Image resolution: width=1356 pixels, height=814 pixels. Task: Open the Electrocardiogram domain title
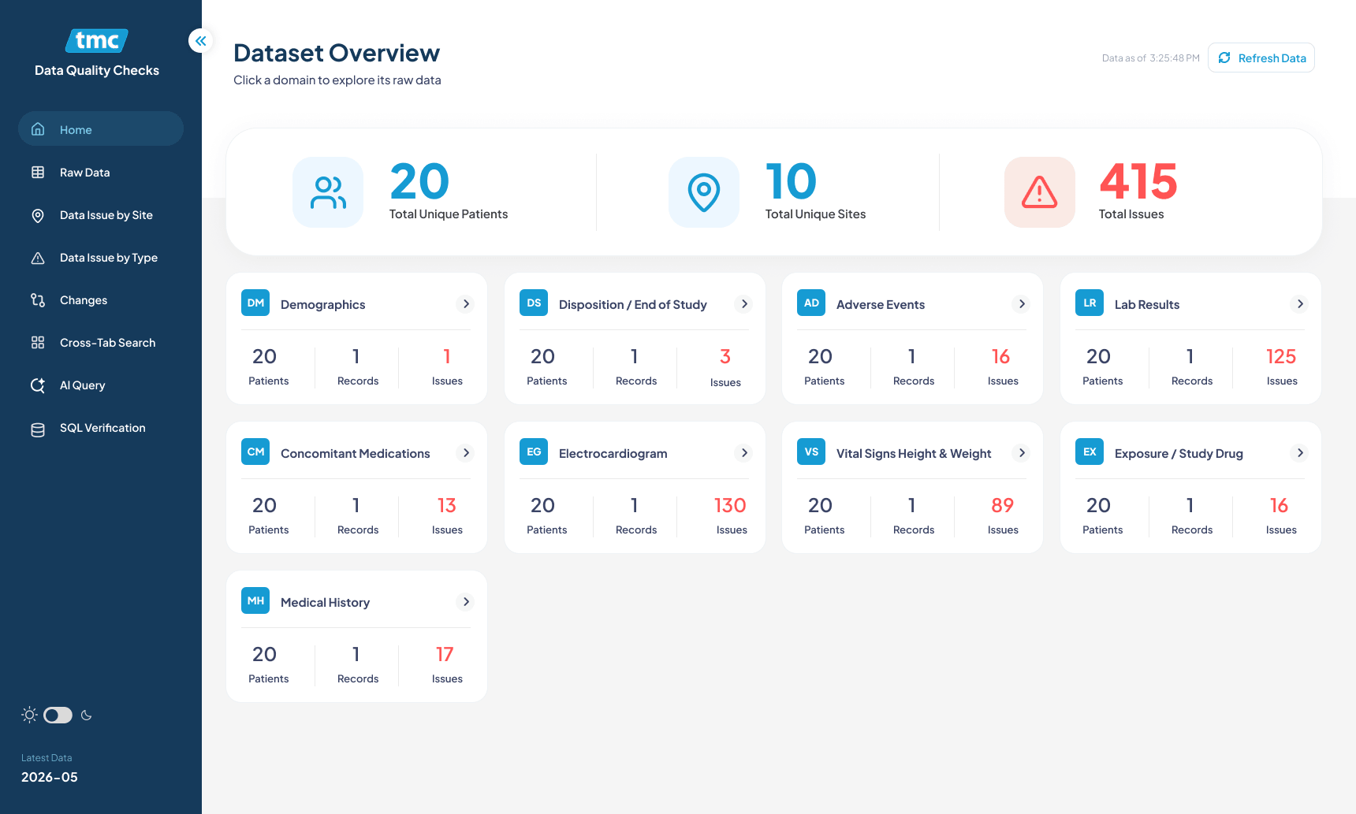[613, 453]
